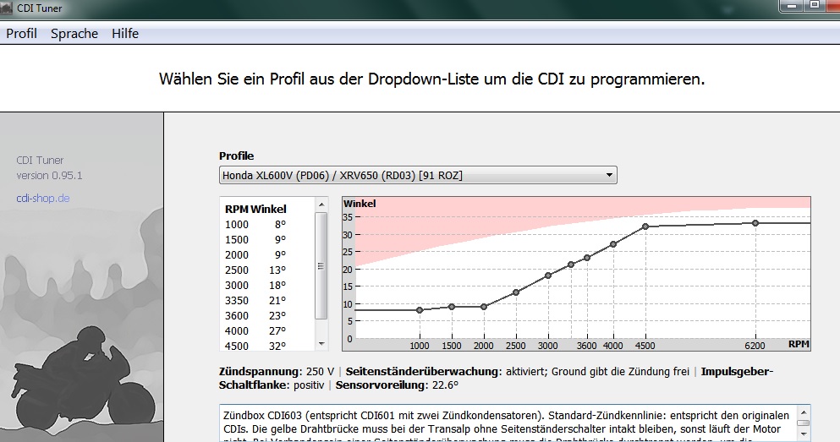Select the 1000 RPM curve point
Viewport: 840px width, 442px height.
click(x=420, y=310)
